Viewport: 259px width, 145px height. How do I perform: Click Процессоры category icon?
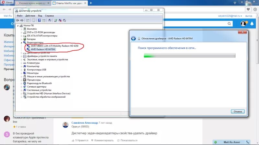pos(25,80)
